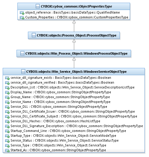
Task: Click the Service_DLL_Certificate_Issuer attribute
Action: pos(70,111)
